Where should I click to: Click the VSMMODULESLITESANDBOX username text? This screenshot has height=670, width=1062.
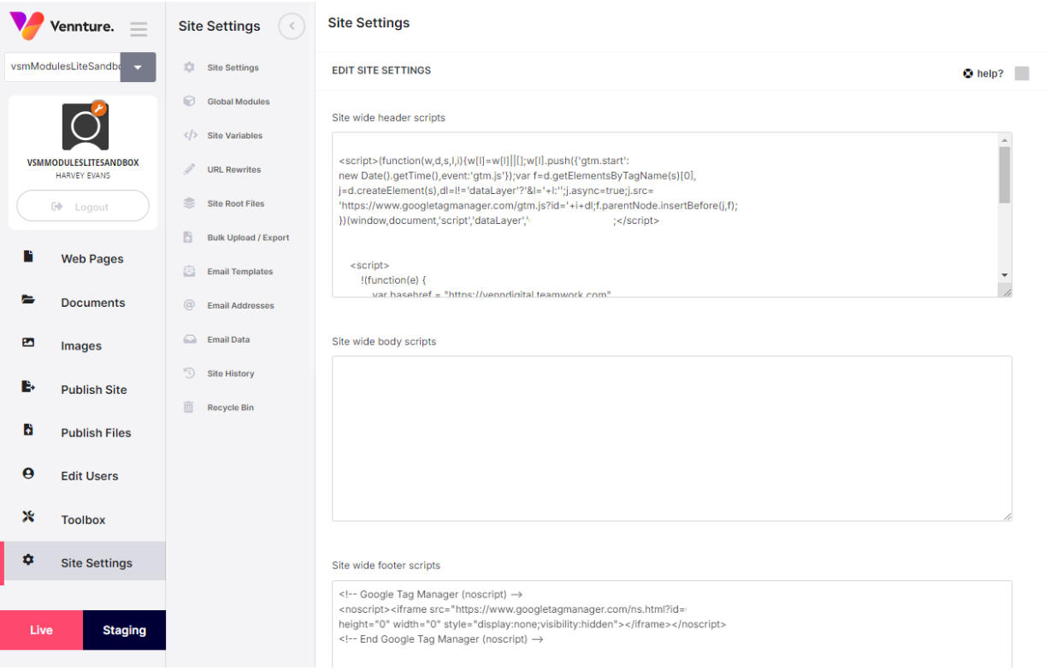(x=83, y=163)
